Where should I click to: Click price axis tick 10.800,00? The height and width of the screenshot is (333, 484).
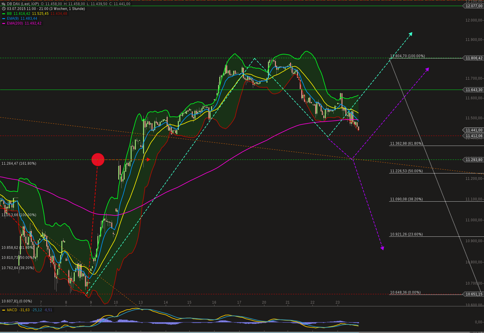[x=474, y=262]
